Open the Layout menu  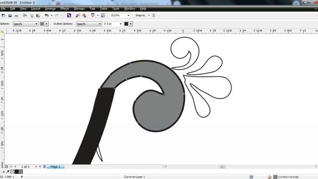pyautogui.click(x=35, y=9)
